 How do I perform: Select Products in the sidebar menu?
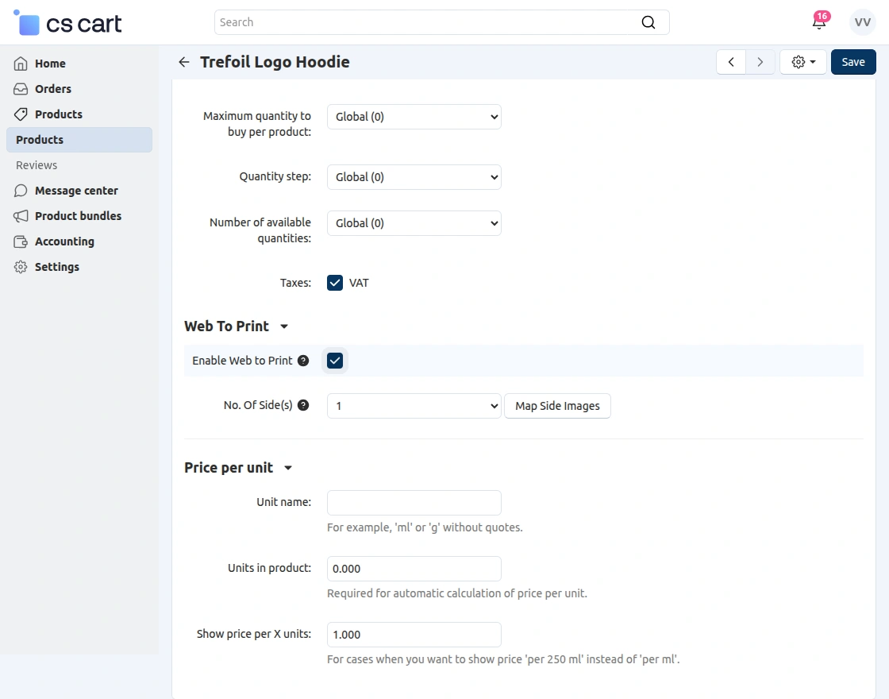(x=60, y=114)
